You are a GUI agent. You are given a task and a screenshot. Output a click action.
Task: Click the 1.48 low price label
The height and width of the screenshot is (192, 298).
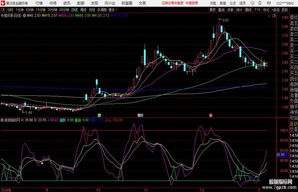[29, 113]
